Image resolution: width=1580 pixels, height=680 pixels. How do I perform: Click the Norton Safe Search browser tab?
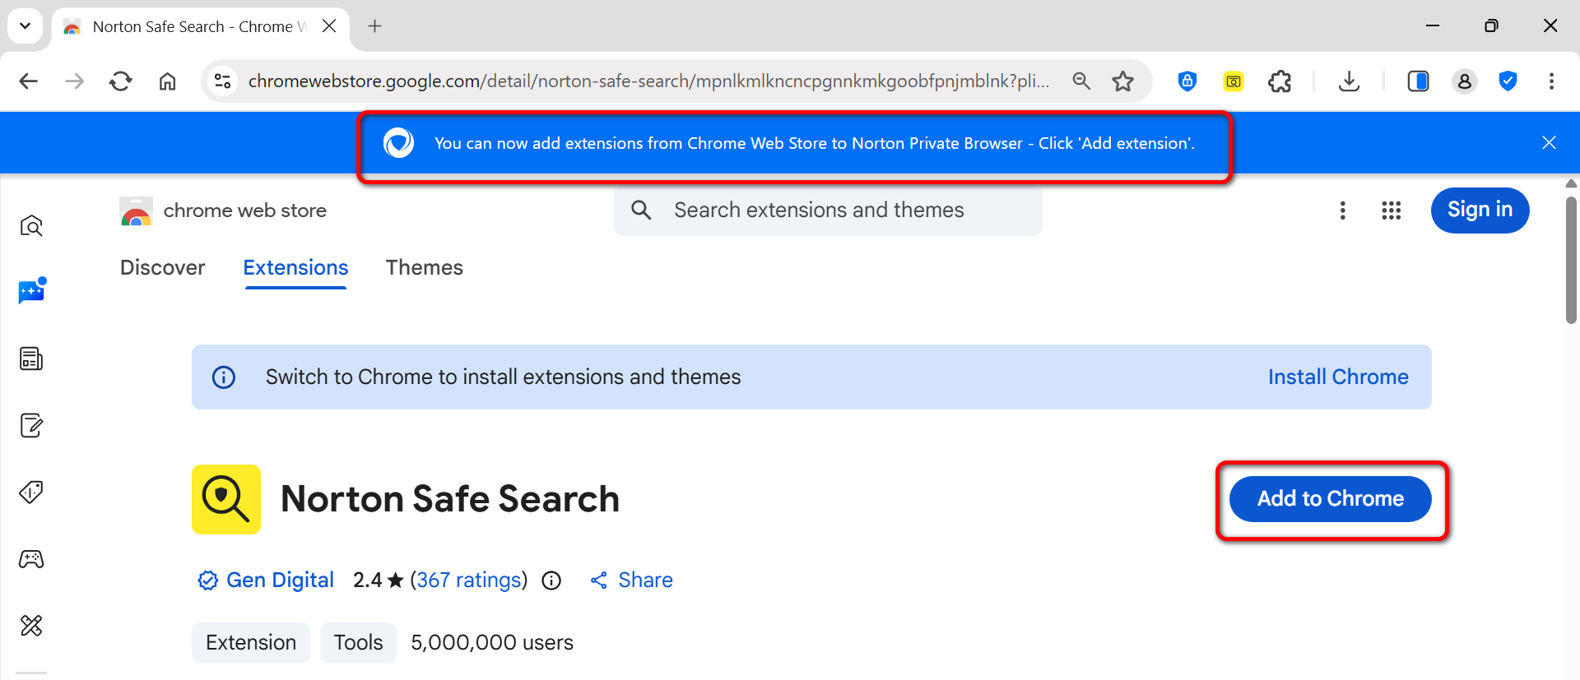point(201,26)
